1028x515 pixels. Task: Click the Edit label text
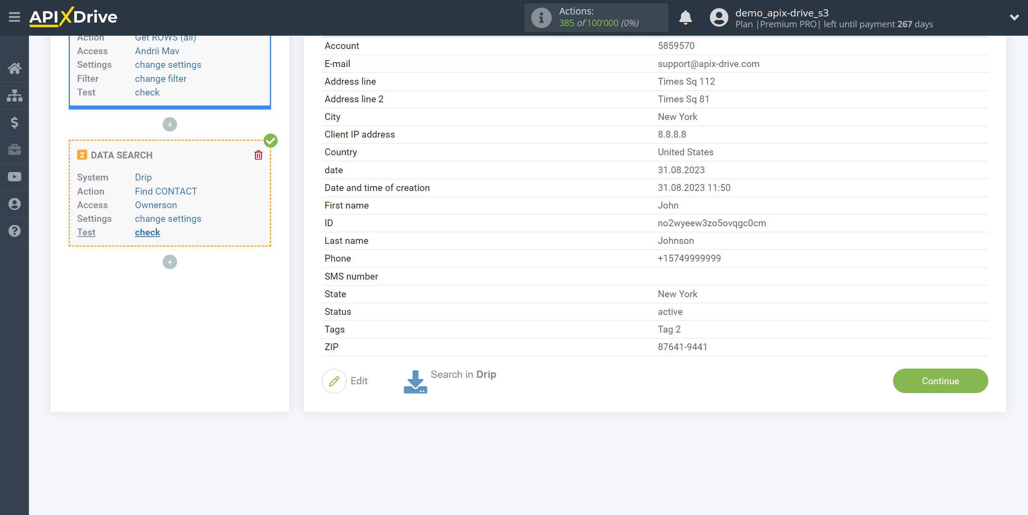pos(359,381)
